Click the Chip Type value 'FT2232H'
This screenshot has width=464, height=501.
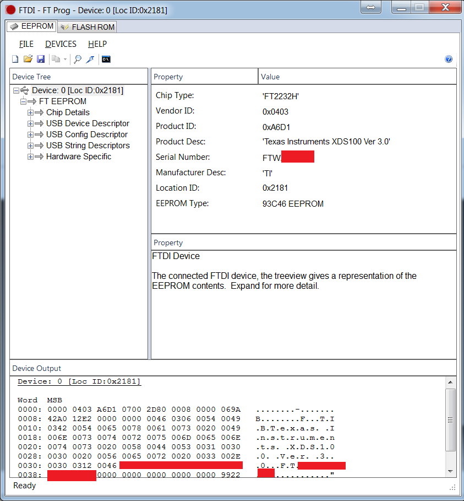[x=281, y=96]
